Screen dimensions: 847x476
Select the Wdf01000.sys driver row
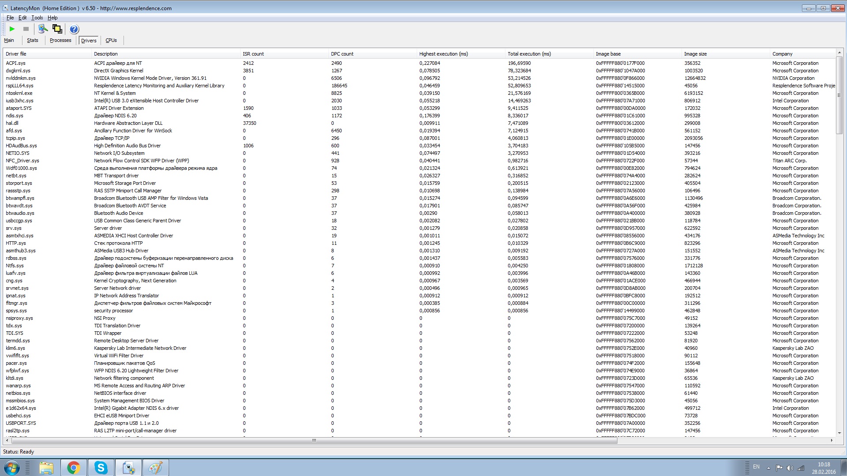419,168
